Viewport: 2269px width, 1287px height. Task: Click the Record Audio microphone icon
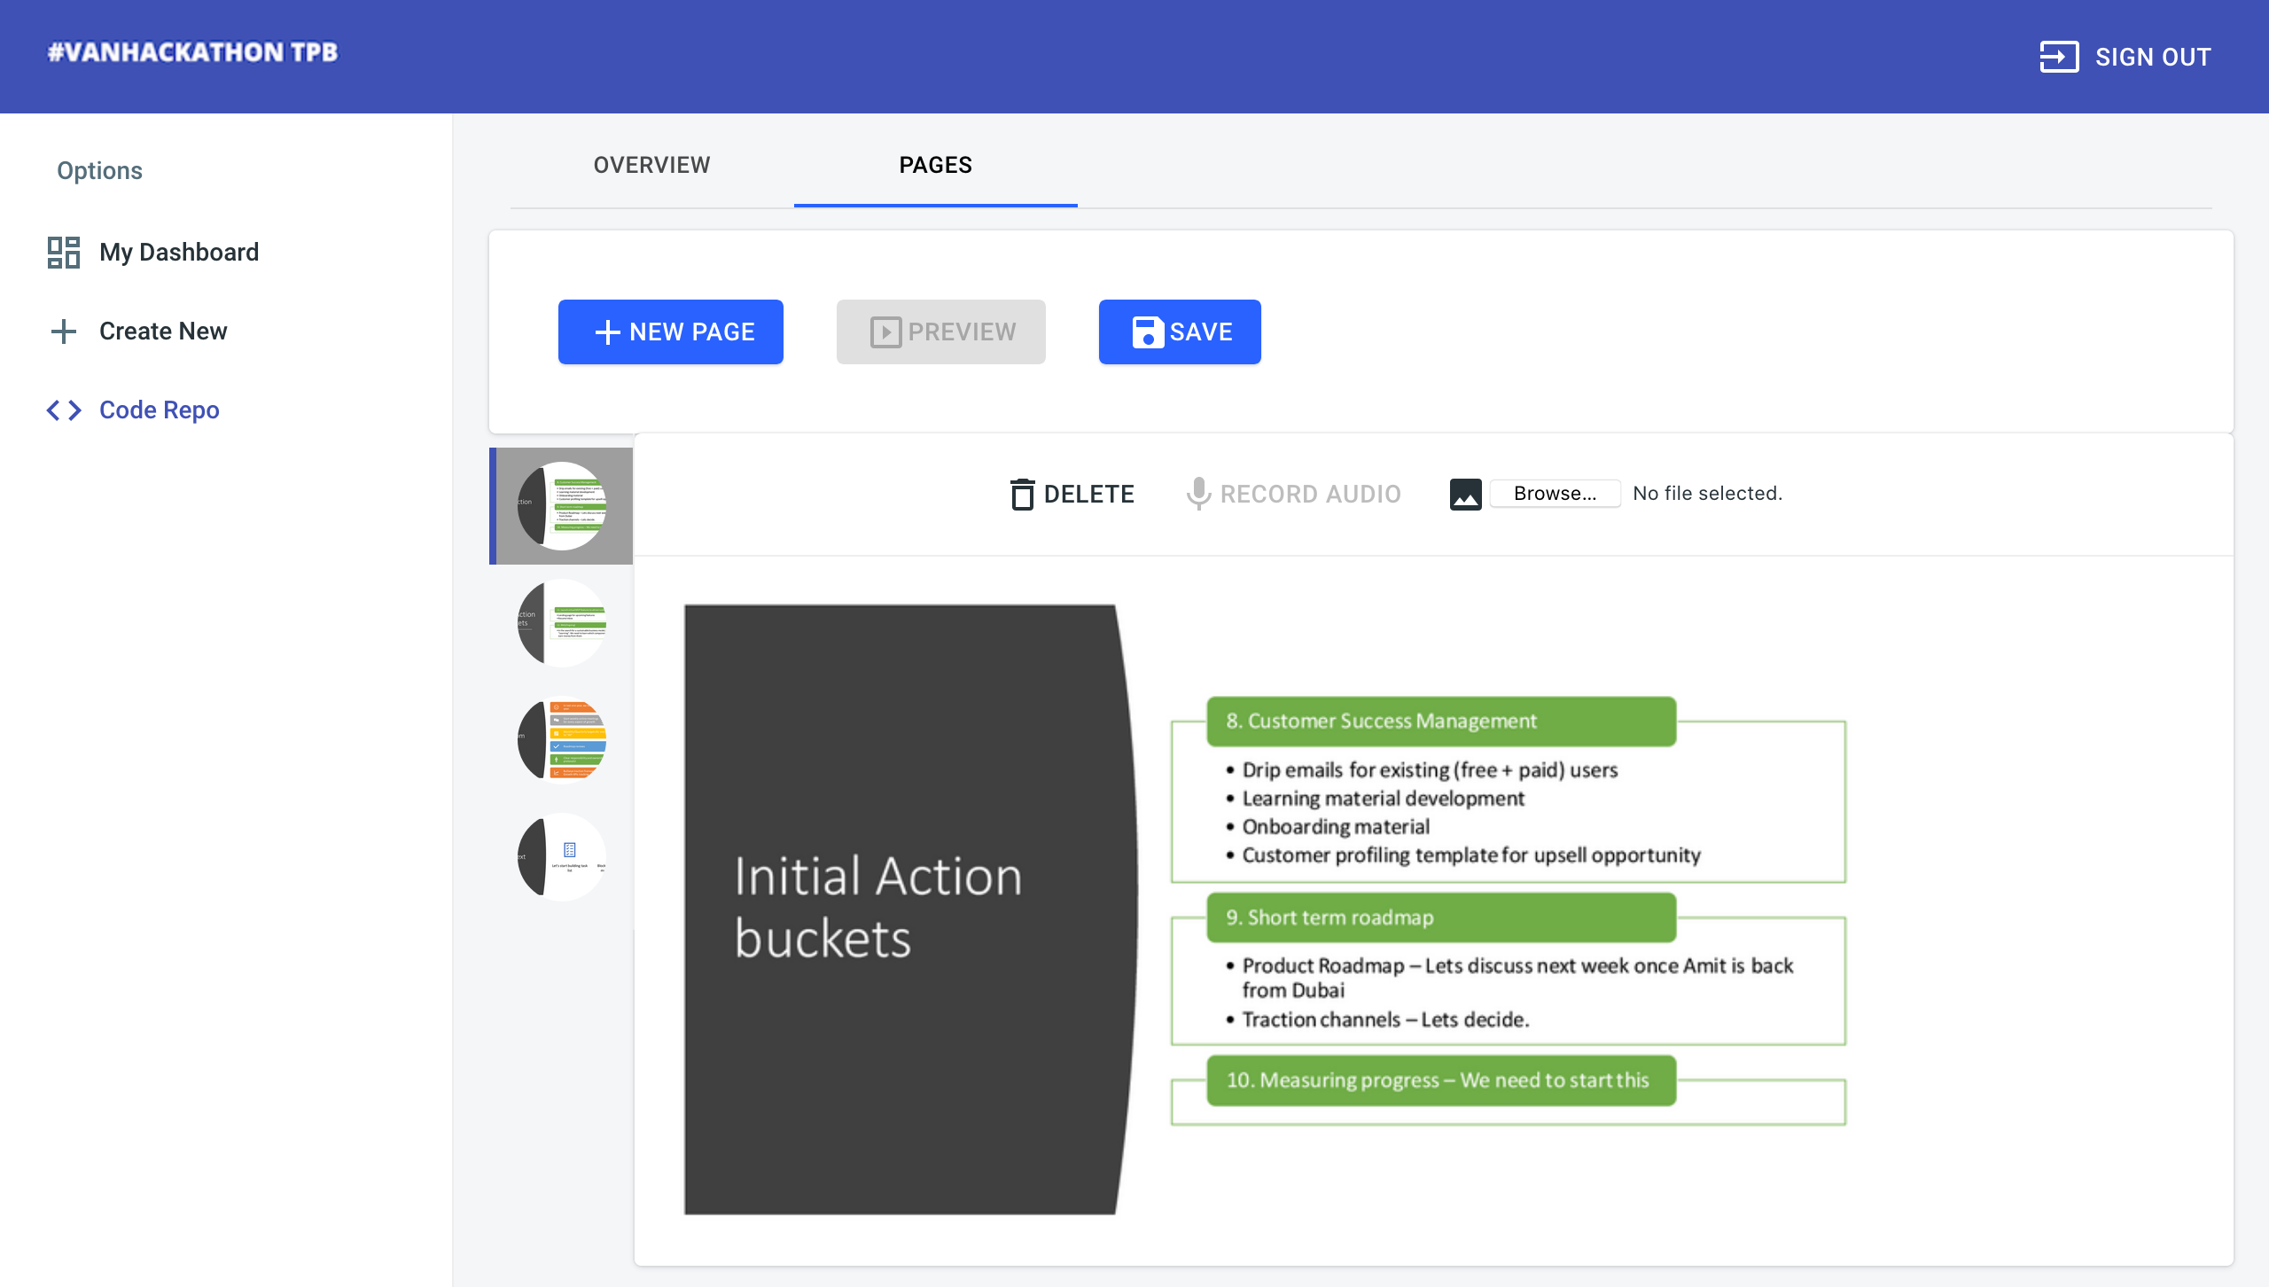pyautogui.click(x=1198, y=494)
